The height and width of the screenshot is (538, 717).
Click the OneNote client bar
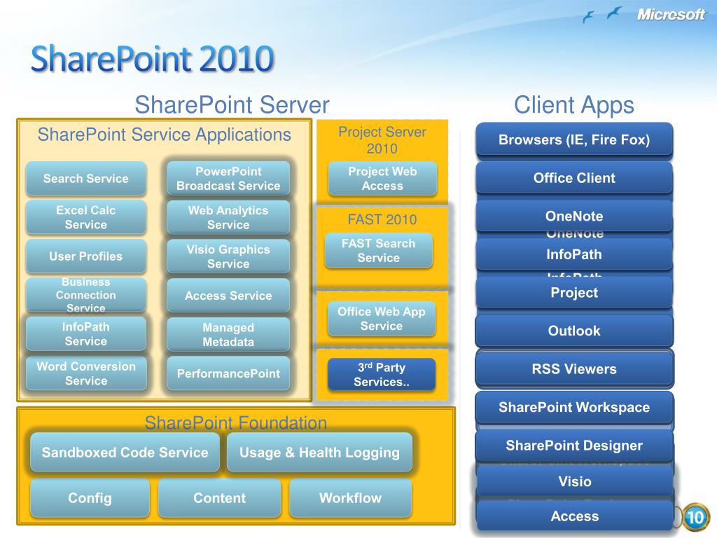(574, 216)
